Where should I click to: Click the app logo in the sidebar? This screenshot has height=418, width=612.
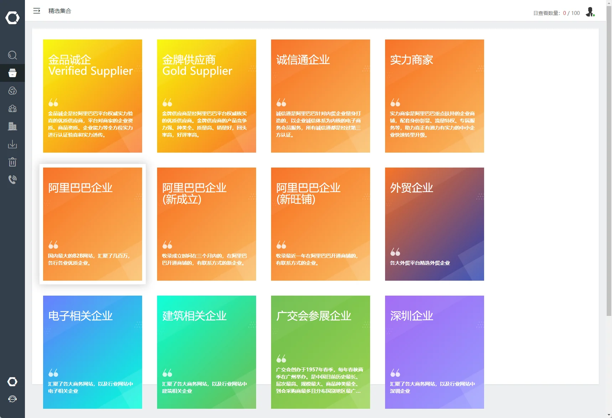pyautogui.click(x=12, y=18)
